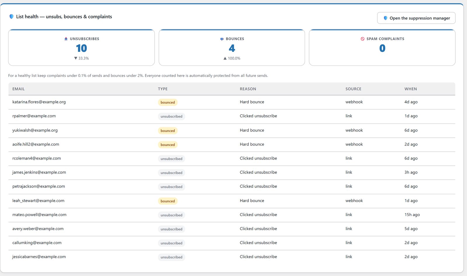
Task: Click bounced badge for katarina.flores
Action: (x=168, y=102)
